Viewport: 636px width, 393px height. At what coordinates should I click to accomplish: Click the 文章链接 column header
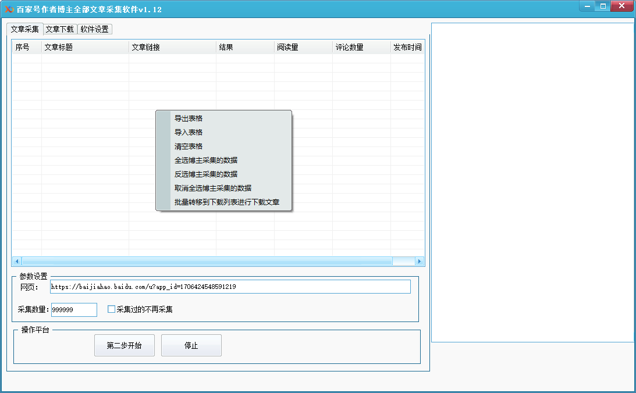(x=172, y=47)
